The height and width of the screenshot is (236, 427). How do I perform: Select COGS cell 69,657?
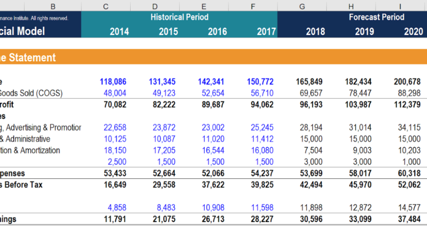point(310,93)
